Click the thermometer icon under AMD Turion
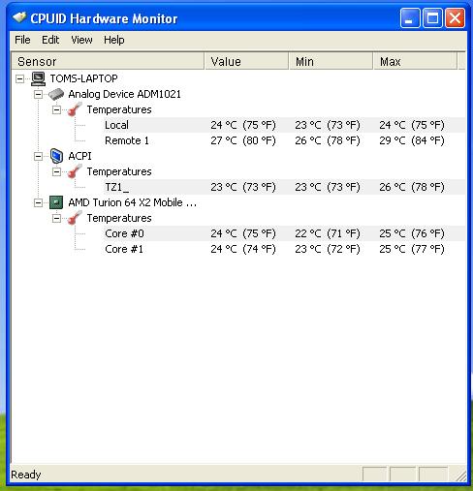 (x=75, y=218)
